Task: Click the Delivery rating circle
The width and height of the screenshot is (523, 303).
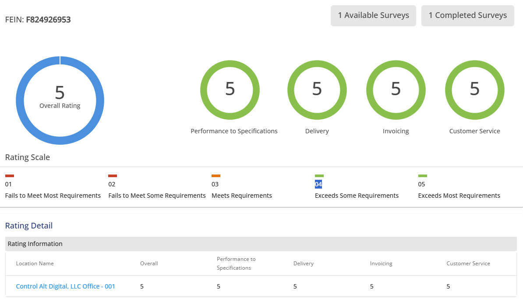Action: pos(317,90)
